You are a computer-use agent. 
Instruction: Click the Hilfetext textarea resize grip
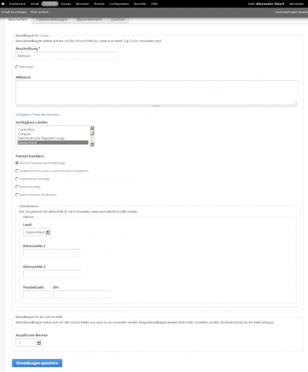point(156,105)
